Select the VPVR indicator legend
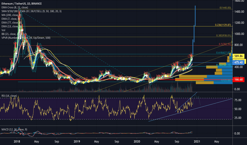This screenshot has width=247, height=145. 26,38
